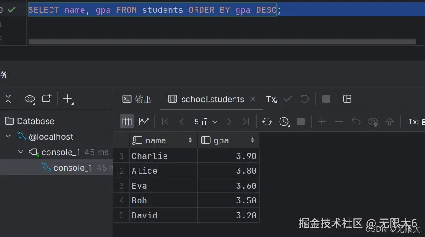Open the auto-refresh clock icon
The image size is (425, 237).
284,122
